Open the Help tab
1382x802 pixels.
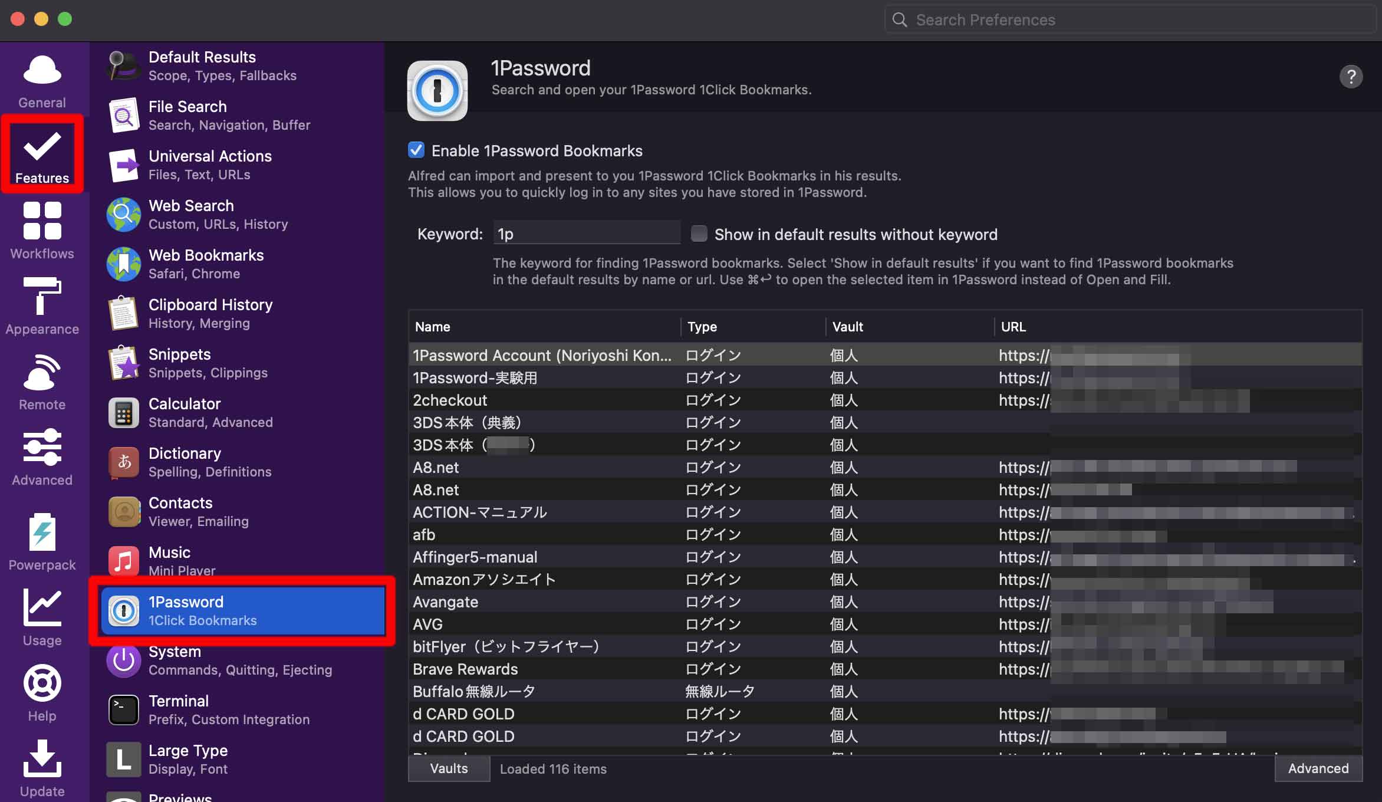(x=42, y=693)
